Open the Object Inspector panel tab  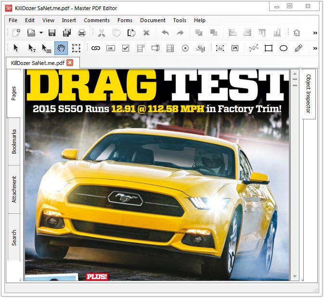(309, 94)
